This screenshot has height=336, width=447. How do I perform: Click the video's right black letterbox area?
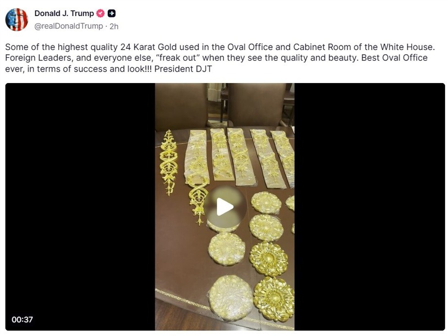pyautogui.click(x=370, y=207)
